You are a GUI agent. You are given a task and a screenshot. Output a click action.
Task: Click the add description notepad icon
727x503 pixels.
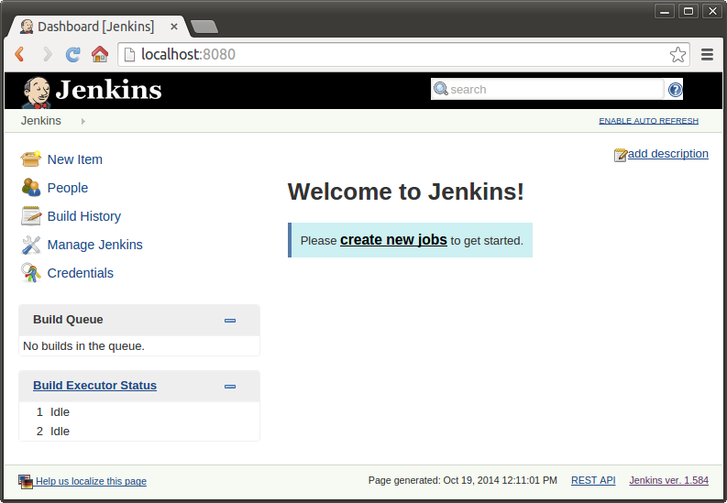click(621, 155)
